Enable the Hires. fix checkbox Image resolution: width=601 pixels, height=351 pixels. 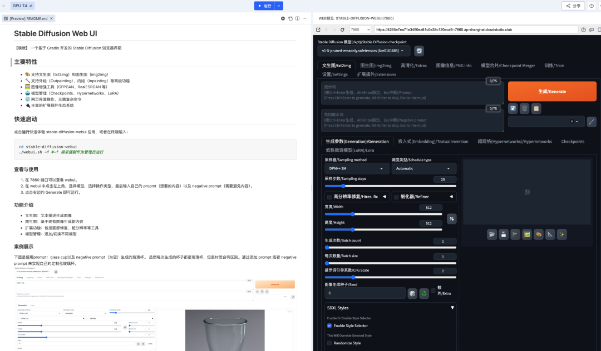[329, 197]
